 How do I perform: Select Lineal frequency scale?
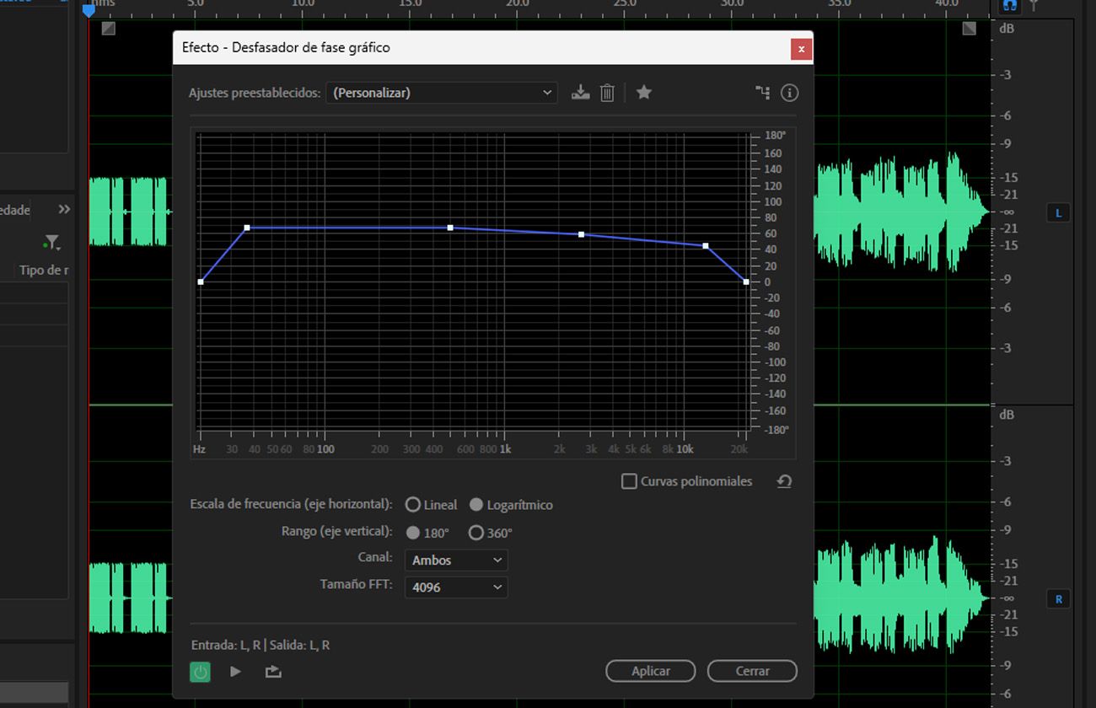413,505
